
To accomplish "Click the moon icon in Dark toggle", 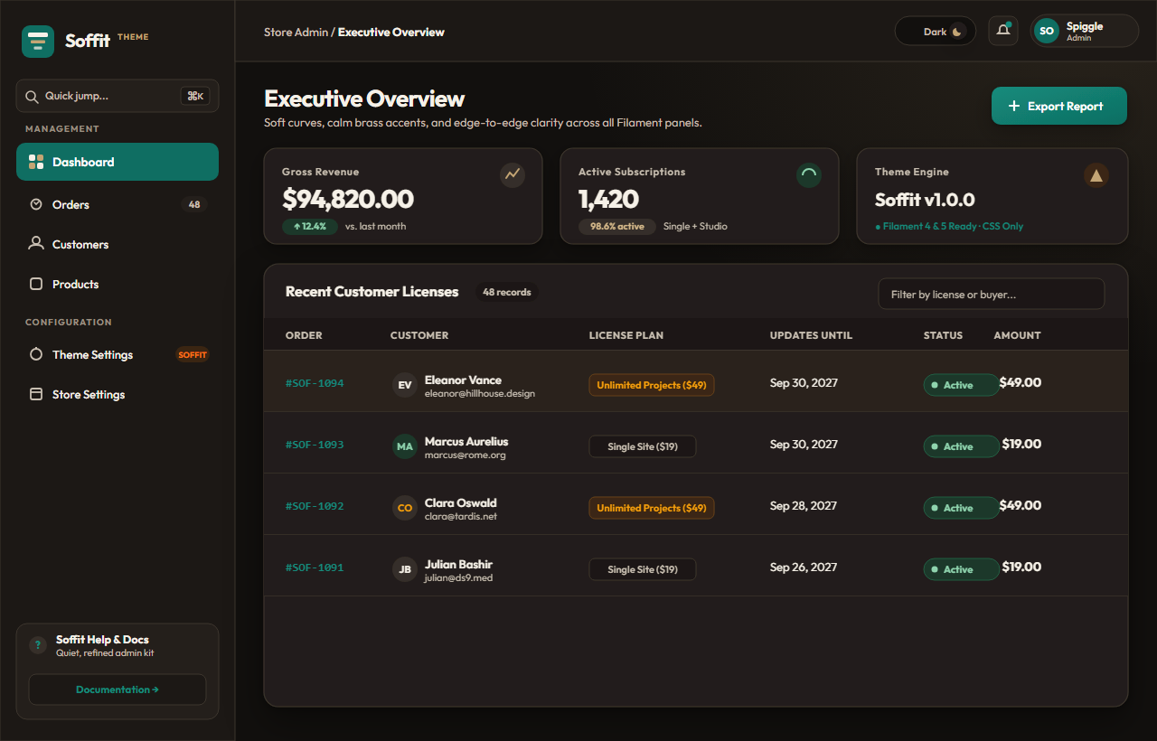I will [958, 32].
